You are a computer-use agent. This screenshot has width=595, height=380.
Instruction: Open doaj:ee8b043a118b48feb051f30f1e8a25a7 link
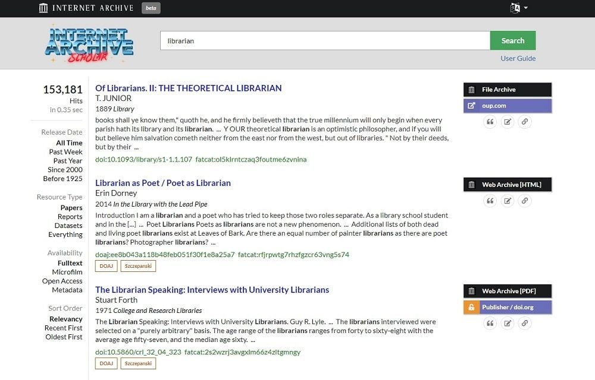click(165, 255)
